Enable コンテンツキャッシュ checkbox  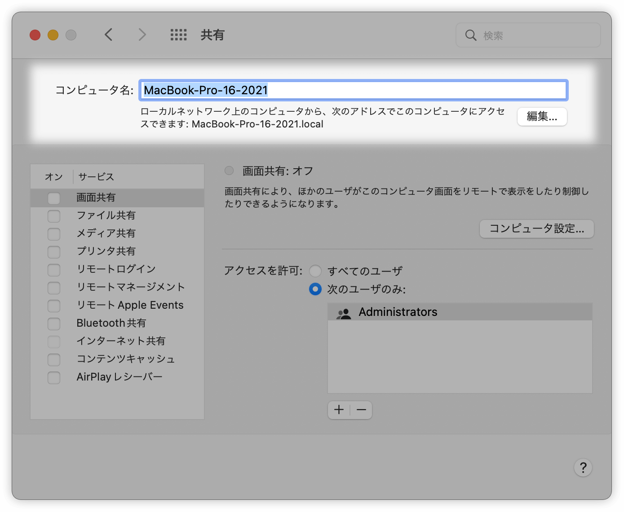[x=54, y=359]
